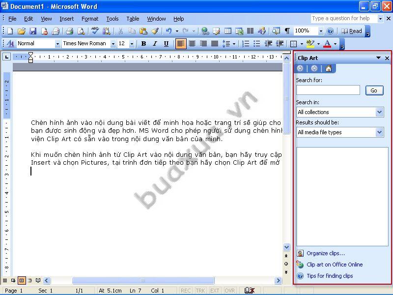The image size is (393, 295).
Task: Apply bulleted list formatting
Action: click(x=257, y=44)
